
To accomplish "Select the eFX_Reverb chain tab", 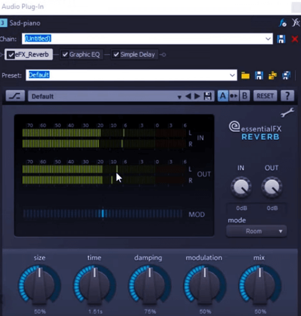I will coord(29,54).
